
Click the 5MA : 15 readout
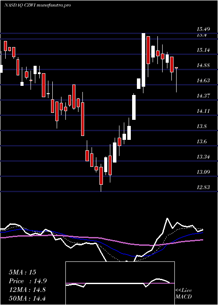22,272
